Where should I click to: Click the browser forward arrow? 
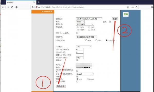pos(8,7)
